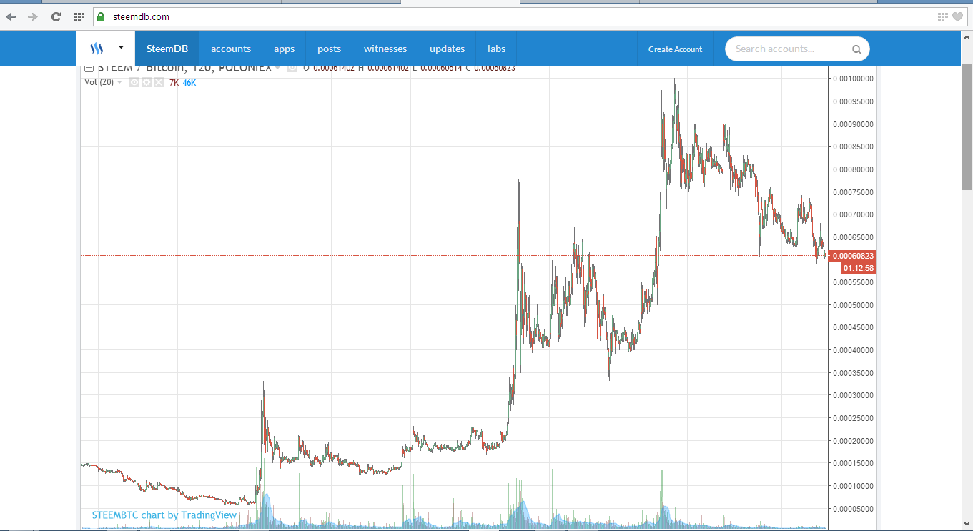
Task: Click the 0.00080000 price axis label
Action: pos(854,169)
